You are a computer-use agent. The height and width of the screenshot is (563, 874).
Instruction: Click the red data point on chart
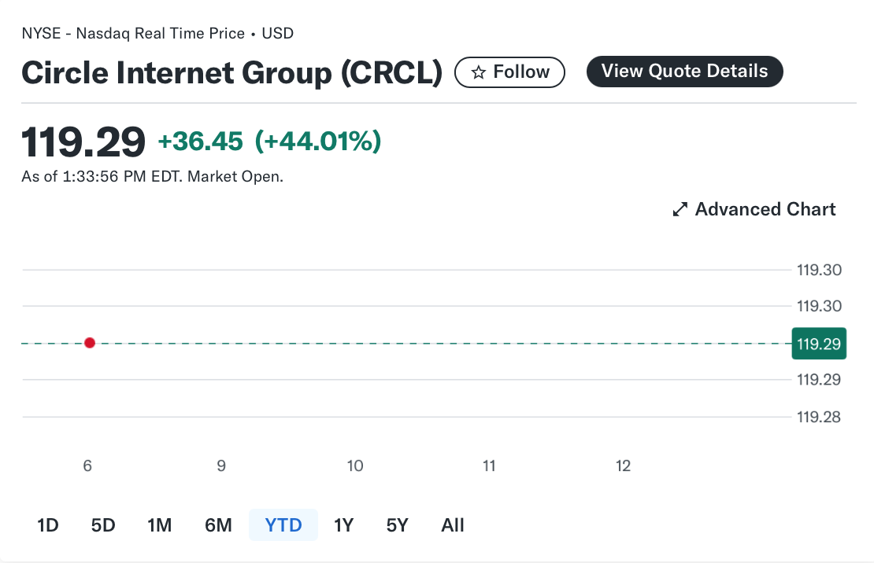click(x=90, y=343)
